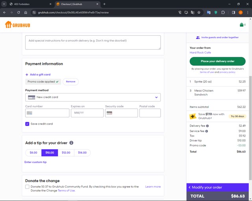The height and width of the screenshot is (201, 252).
Task: Click the delivery special instructions textbox
Action: [93, 42]
